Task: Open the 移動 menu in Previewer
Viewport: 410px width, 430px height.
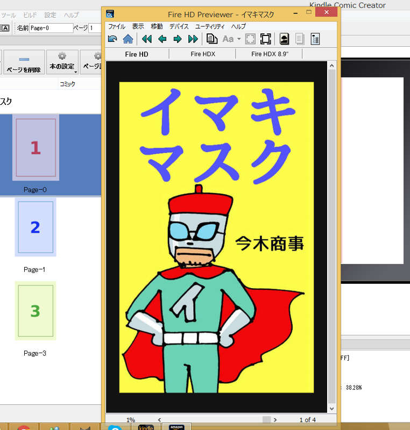Action: (157, 26)
